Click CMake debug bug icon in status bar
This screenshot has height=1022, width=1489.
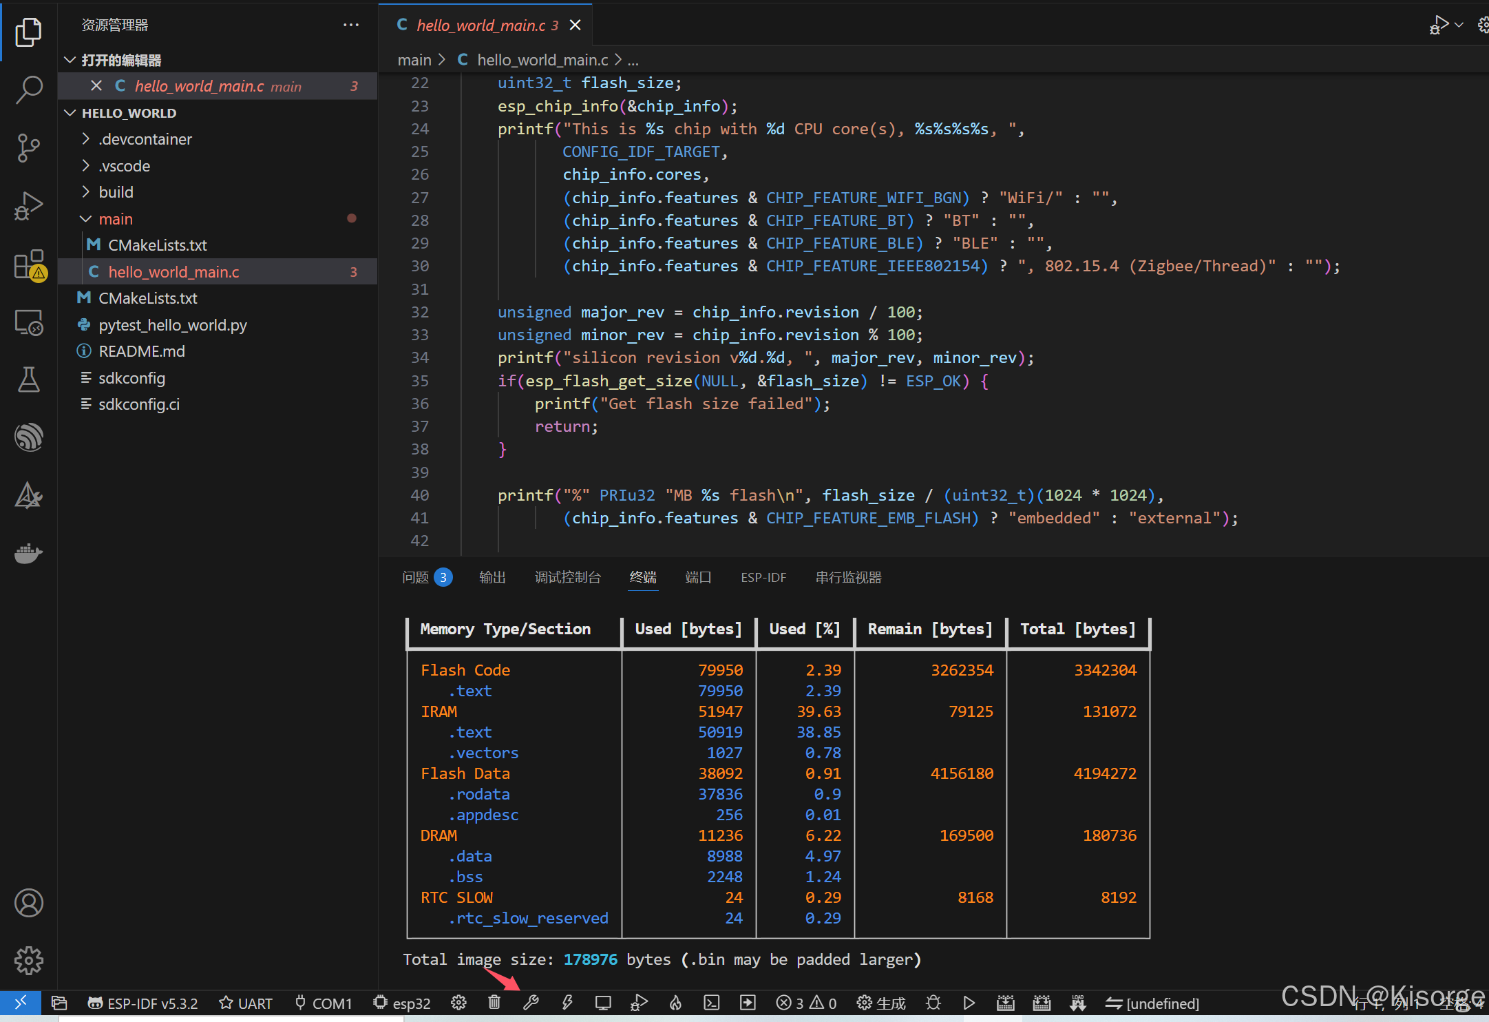933,1003
